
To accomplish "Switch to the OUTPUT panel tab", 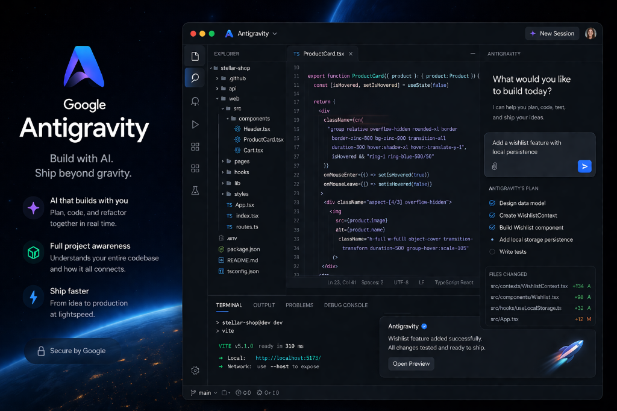I will (x=264, y=305).
